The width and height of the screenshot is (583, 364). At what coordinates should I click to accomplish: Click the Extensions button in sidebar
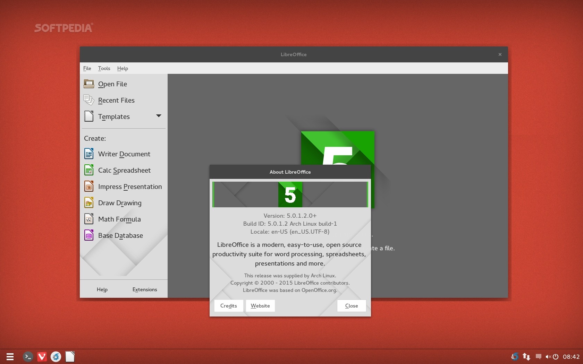tap(145, 289)
